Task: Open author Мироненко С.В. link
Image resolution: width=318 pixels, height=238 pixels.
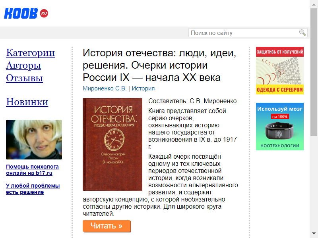Action: 105,88
